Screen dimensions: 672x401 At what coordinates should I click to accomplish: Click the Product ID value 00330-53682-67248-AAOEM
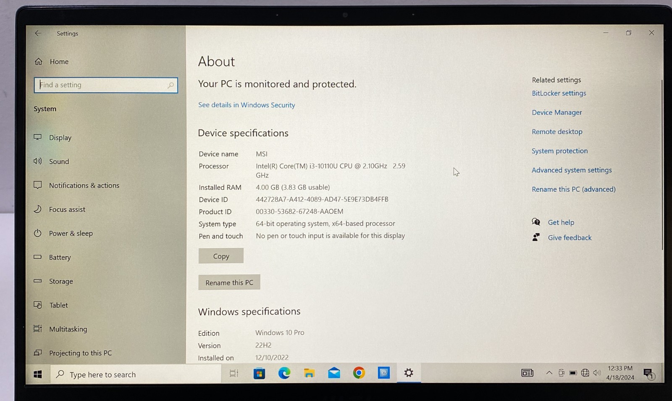(x=299, y=211)
